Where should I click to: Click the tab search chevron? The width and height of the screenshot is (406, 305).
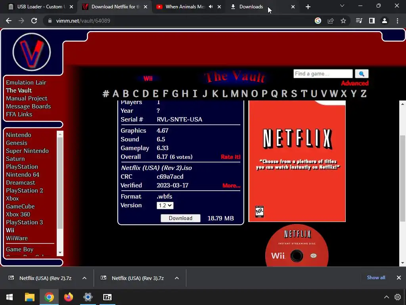click(342, 6)
